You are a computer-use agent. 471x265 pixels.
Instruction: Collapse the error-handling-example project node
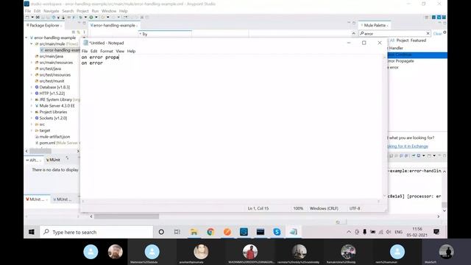click(26, 38)
